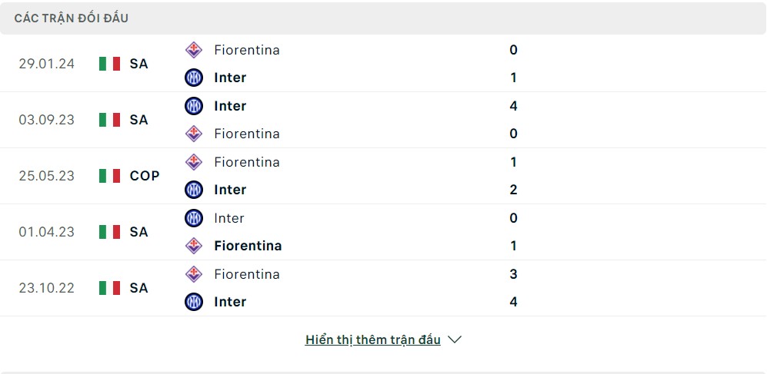767x374 pixels.
Task: Click Inter logo in 03.09.23 match
Action: (x=194, y=106)
